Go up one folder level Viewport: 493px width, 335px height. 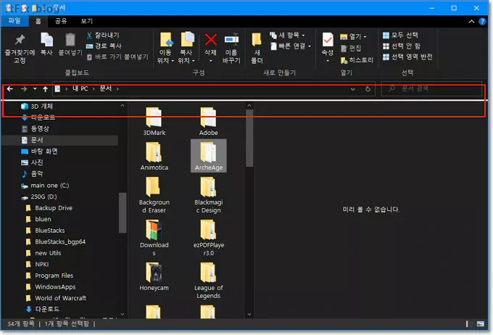tap(45, 89)
